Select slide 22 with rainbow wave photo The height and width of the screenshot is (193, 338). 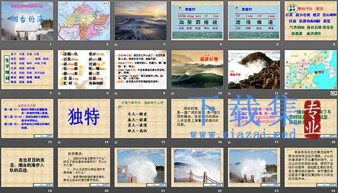(x=197, y=167)
